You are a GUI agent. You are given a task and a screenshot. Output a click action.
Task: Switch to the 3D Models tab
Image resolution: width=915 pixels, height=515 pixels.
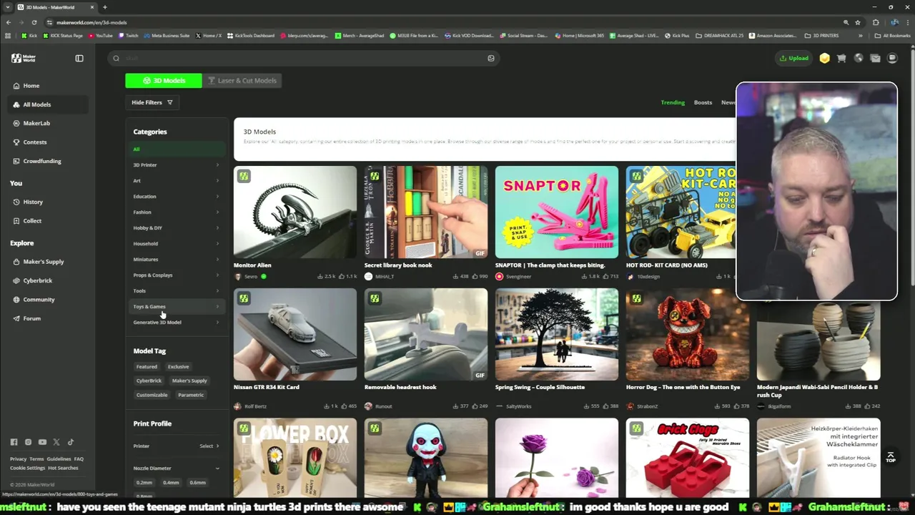(164, 81)
